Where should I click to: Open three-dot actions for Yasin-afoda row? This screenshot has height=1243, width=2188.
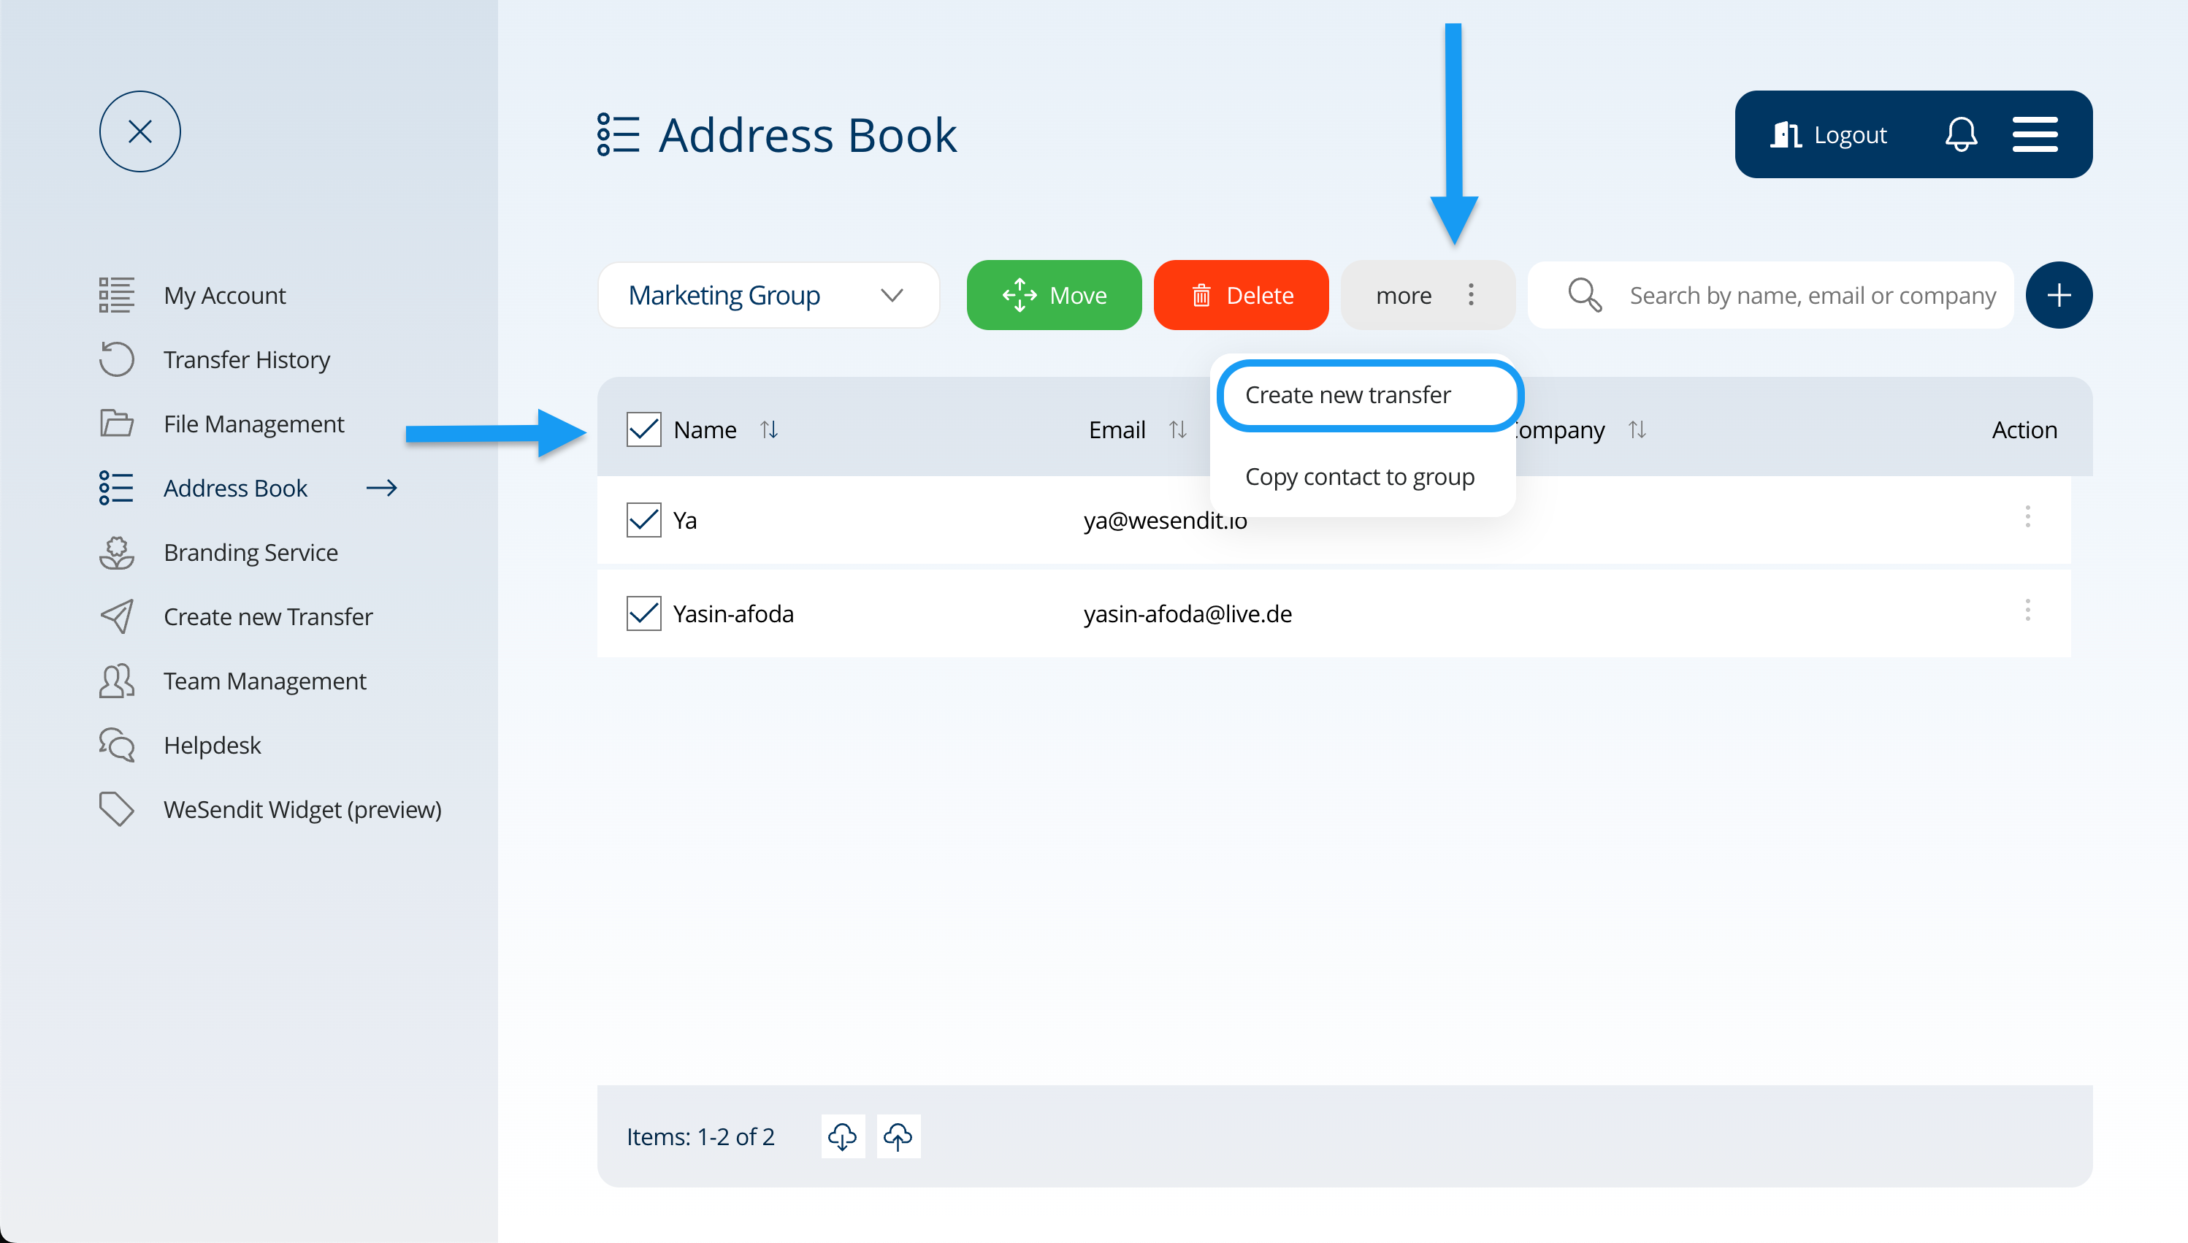click(x=2027, y=611)
